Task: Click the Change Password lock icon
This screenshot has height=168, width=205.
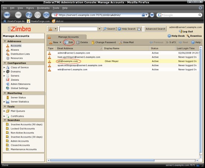Action: [x=93, y=42]
